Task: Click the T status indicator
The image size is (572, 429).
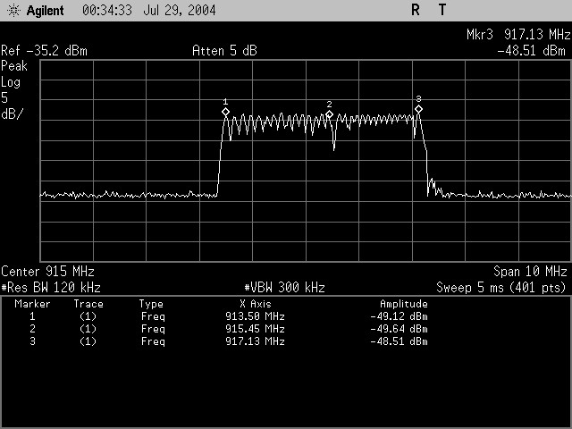Action: pyautogui.click(x=442, y=11)
